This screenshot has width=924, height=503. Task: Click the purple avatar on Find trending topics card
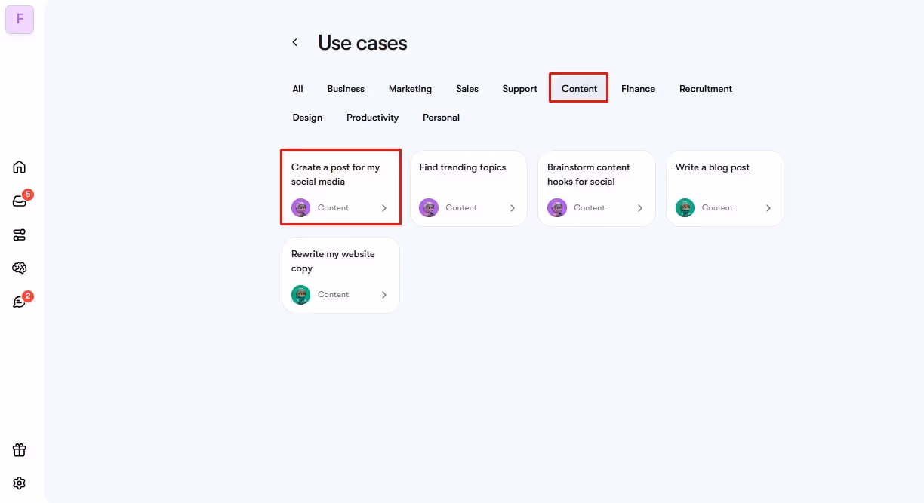click(429, 207)
